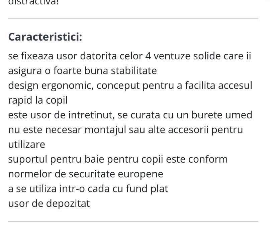Click the words "burete umed"
The image size is (277, 230).
tap(222, 115)
